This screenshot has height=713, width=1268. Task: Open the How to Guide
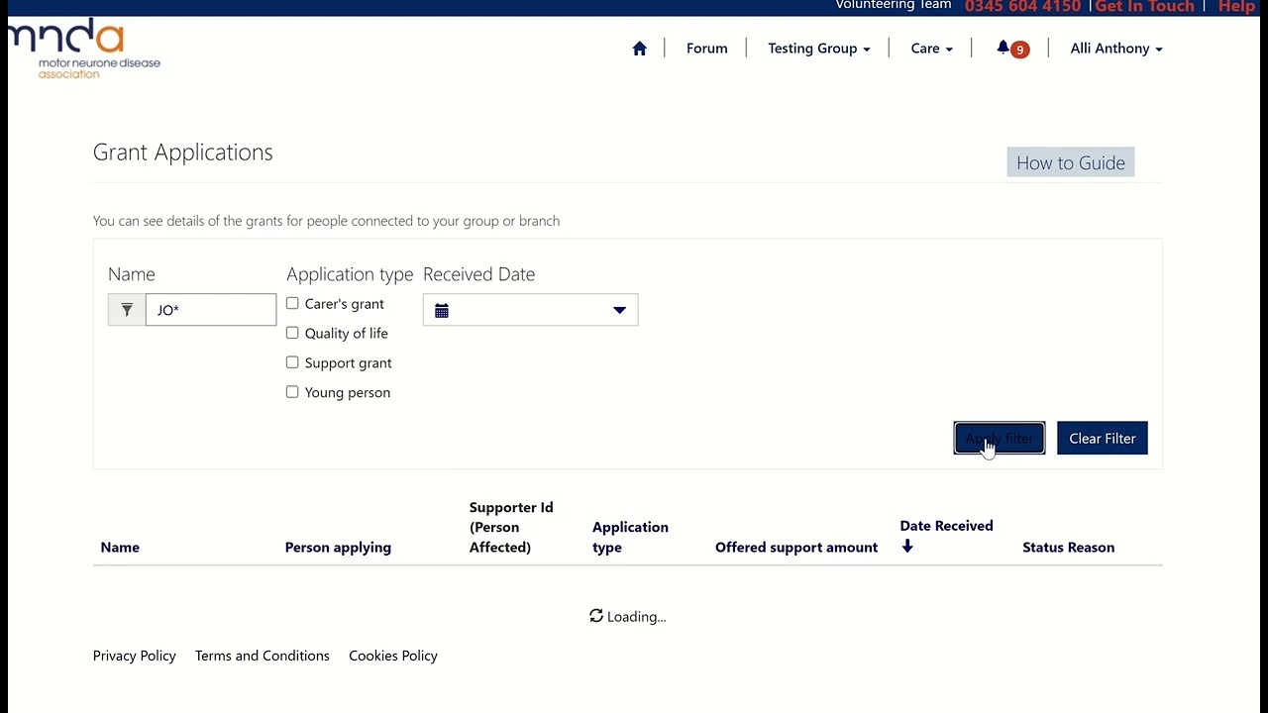coord(1070,163)
